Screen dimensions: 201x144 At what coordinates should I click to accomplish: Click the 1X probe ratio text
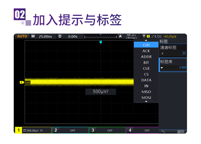[41, 131]
